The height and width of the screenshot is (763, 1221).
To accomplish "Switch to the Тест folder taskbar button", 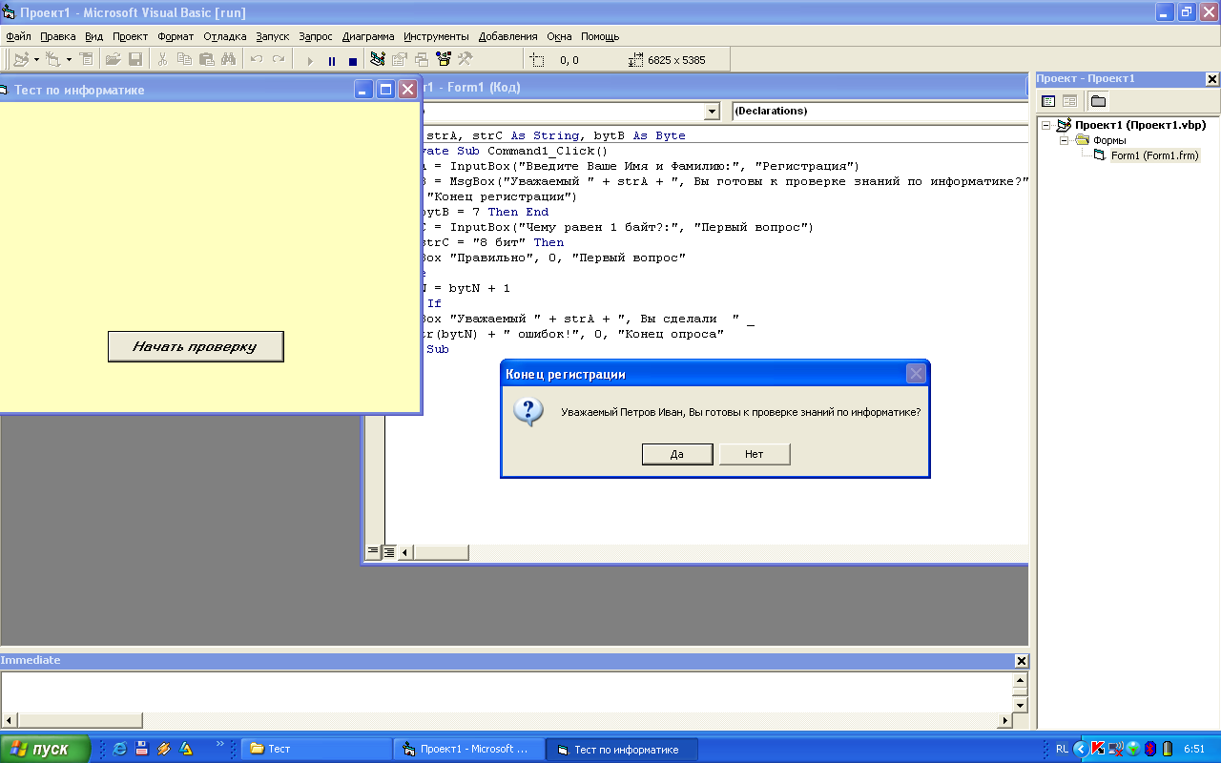I will coord(316,750).
